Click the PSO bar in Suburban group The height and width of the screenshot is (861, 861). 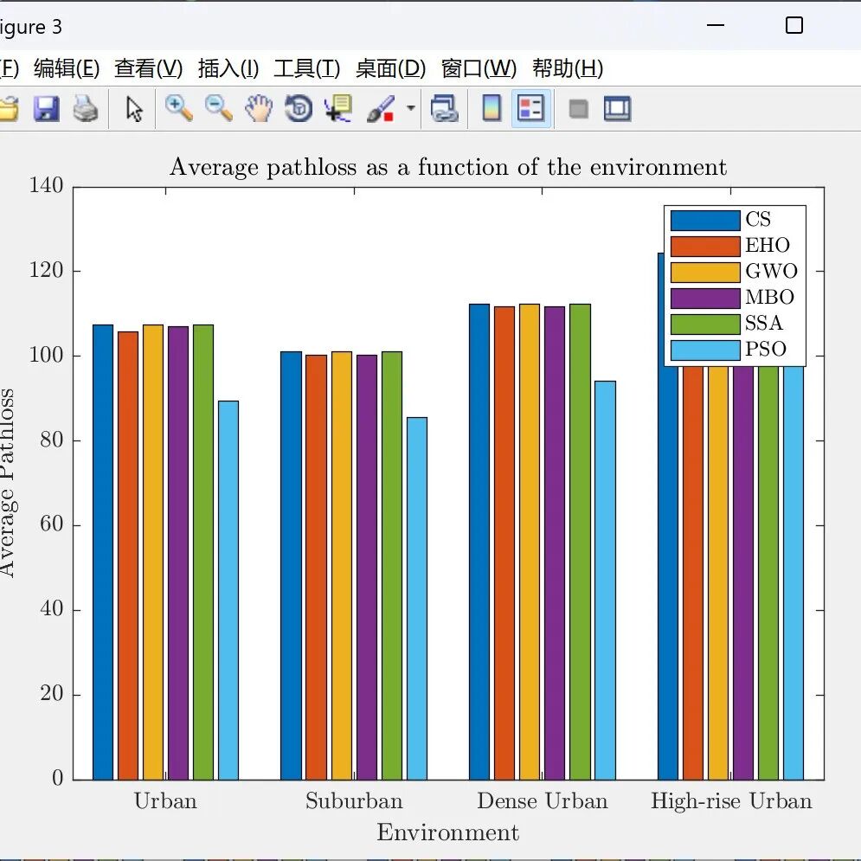click(417, 599)
